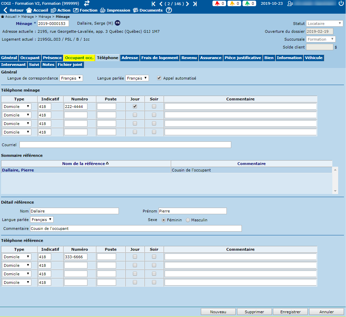
Task: Click the red alert bell icon
Action: tap(217, 4)
